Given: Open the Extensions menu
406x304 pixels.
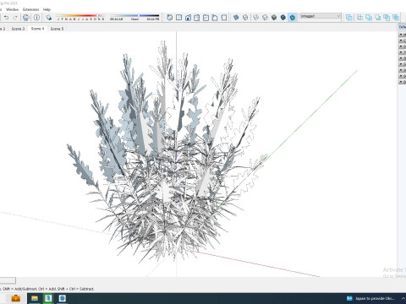Looking at the screenshot, I should (x=31, y=9).
